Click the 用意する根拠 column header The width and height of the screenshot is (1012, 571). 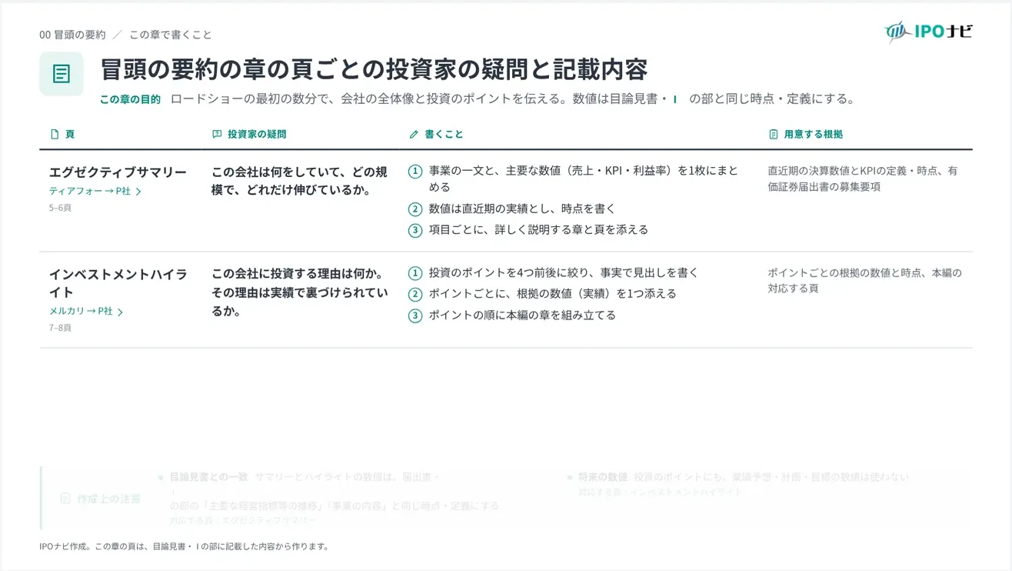coord(814,134)
